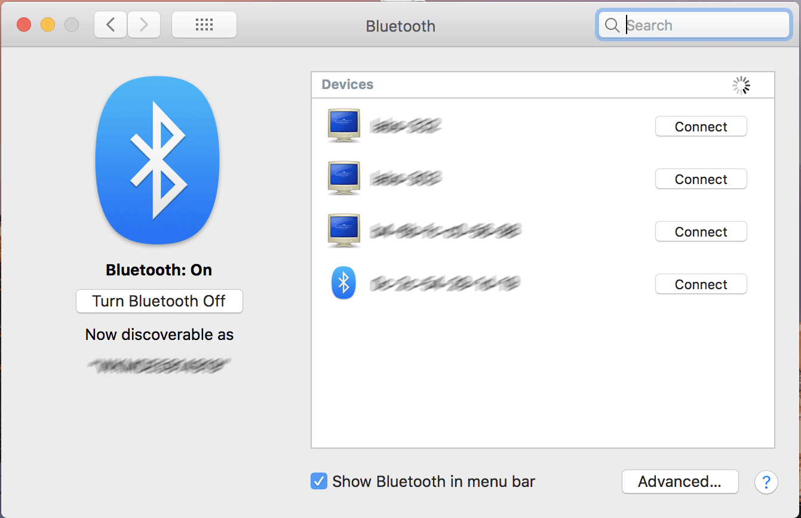This screenshot has height=518, width=801.
Task: Open the Advanced... options
Action: point(680,482)
